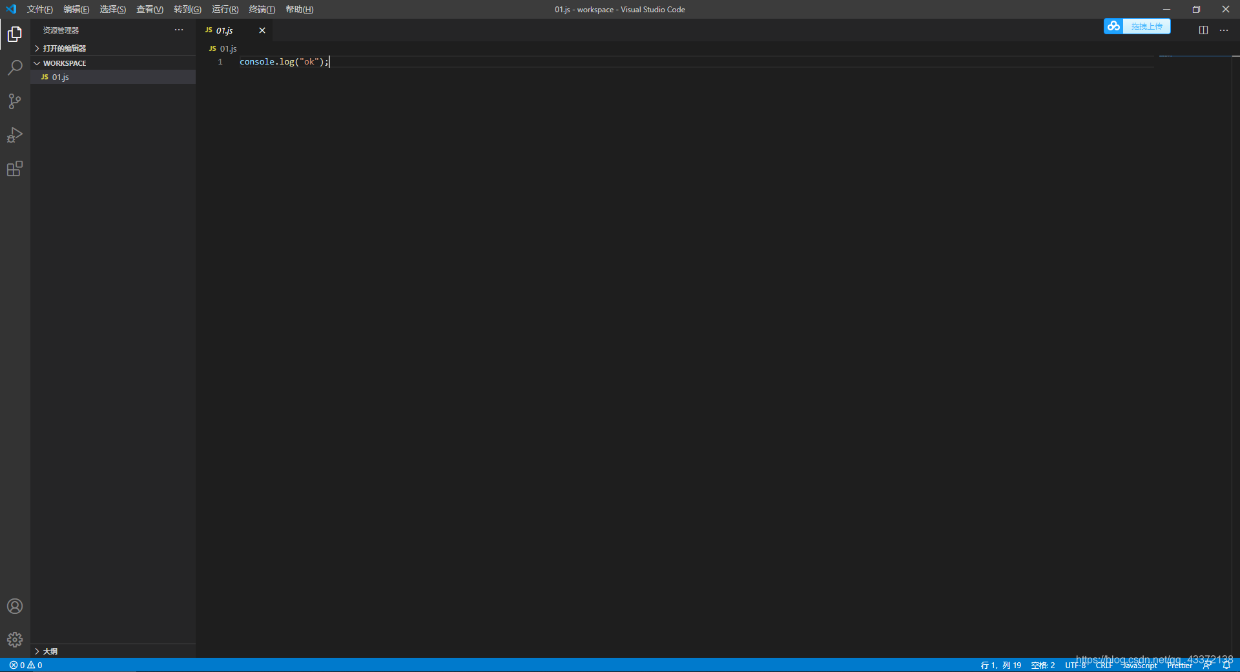Viewport: 1240px width, 672px height.
Task: Click the VS Code logo icon
Action: click(11, 9)
